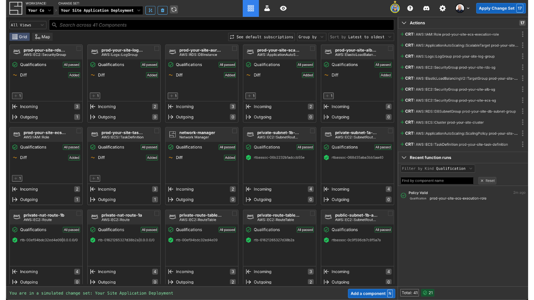The height and width of the screenshot is (300, 534).
Task: Open the multiplayer collaborators eye view icon
Action: tap(283, 8)
